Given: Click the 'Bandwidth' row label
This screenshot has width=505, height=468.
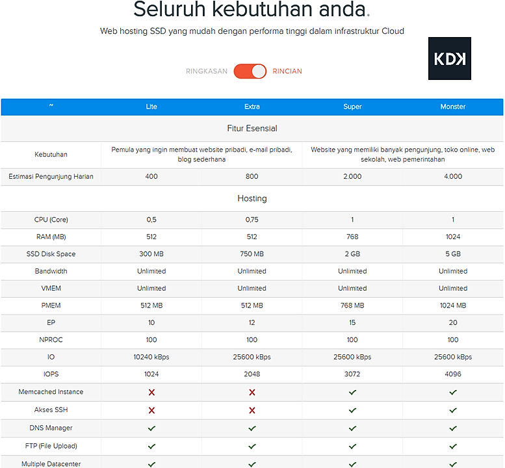Looking at the screenshot, I should click(51, 271).
